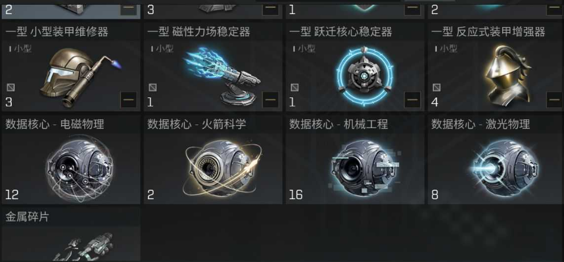Click the minus button on 反应式装甲增强器 card
This screenshot has height=262, width=564.
(x=555, y=99)
